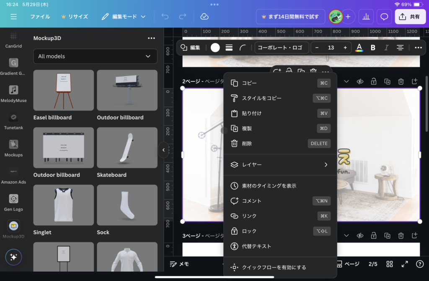Expand the レイヤー submenu

tap(280, 165)
